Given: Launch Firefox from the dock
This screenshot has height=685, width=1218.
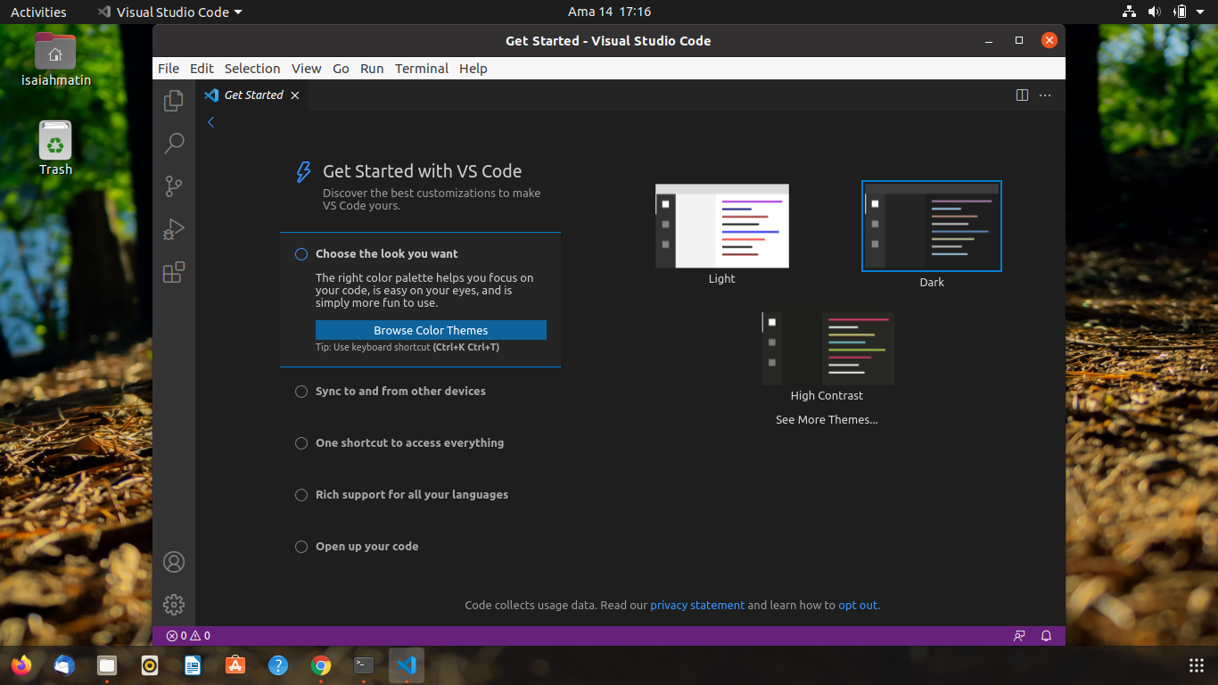Looking at the screenshot, I should pyautogui.click(x=21, y=665).
